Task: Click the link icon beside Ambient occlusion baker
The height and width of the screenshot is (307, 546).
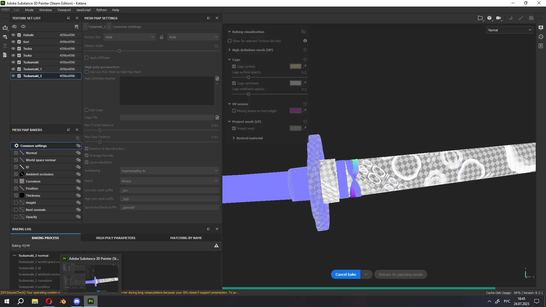Action: coord(78,174)
